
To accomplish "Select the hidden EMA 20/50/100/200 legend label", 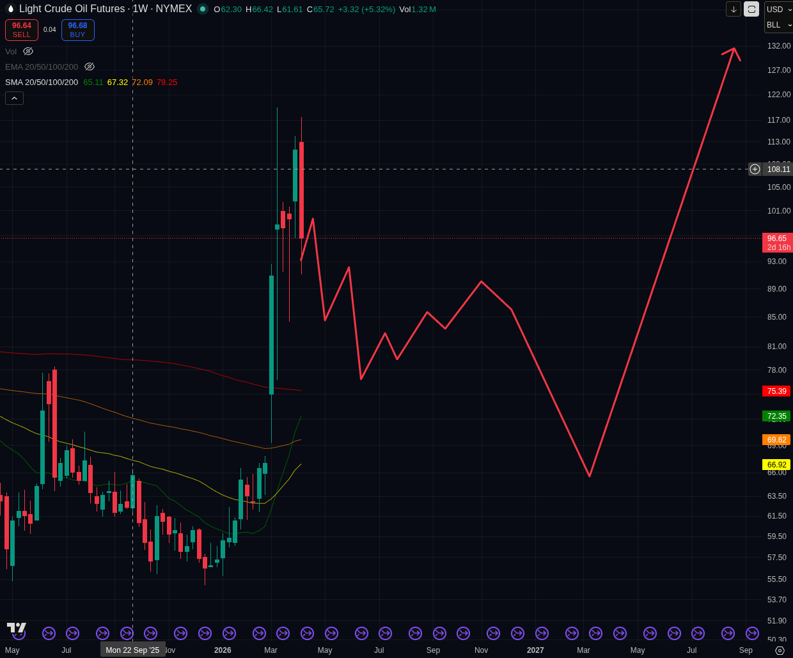I will pos(42,67).
